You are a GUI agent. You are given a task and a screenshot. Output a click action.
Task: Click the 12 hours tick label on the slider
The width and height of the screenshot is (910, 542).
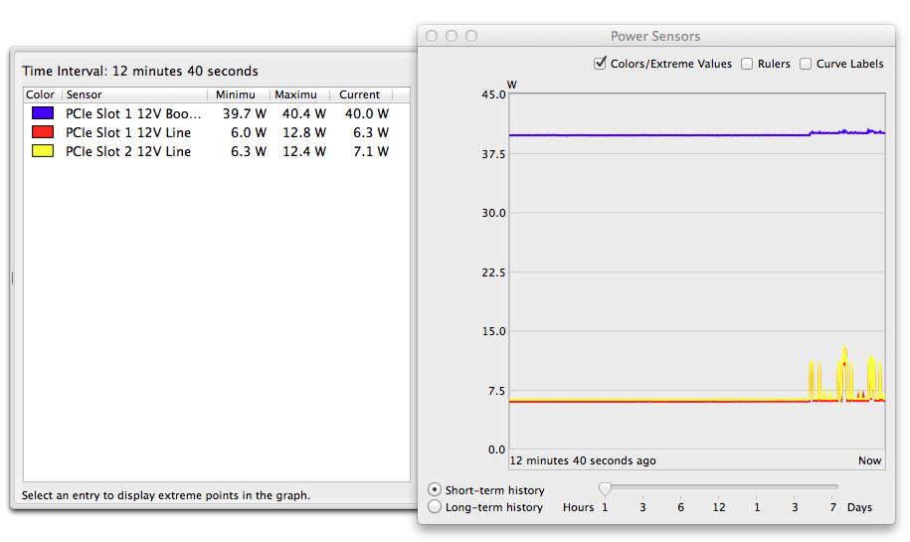(x=719, y=507)
